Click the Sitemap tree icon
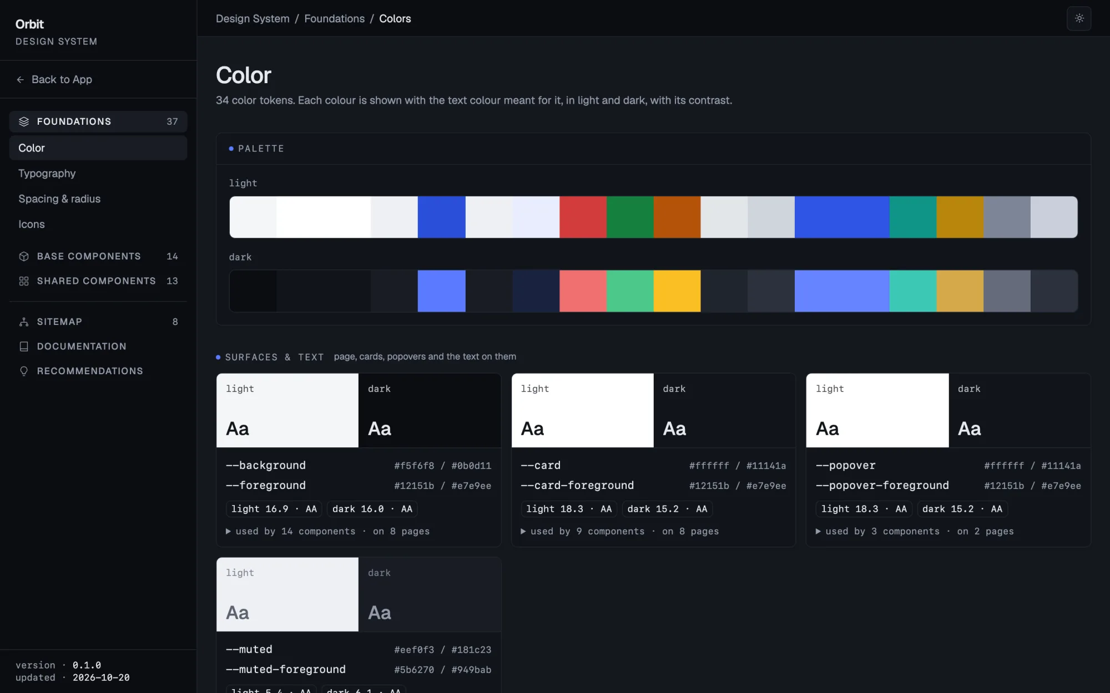The width and height of the screenshot is (1110, 693). click(x=24, y=322)
